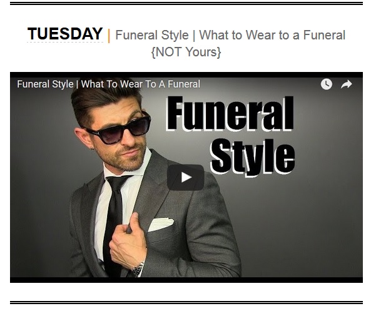Screen dimensions: 371x311
Task: Click the wristwatch in the video thumbnail
Action: point(138,269)
